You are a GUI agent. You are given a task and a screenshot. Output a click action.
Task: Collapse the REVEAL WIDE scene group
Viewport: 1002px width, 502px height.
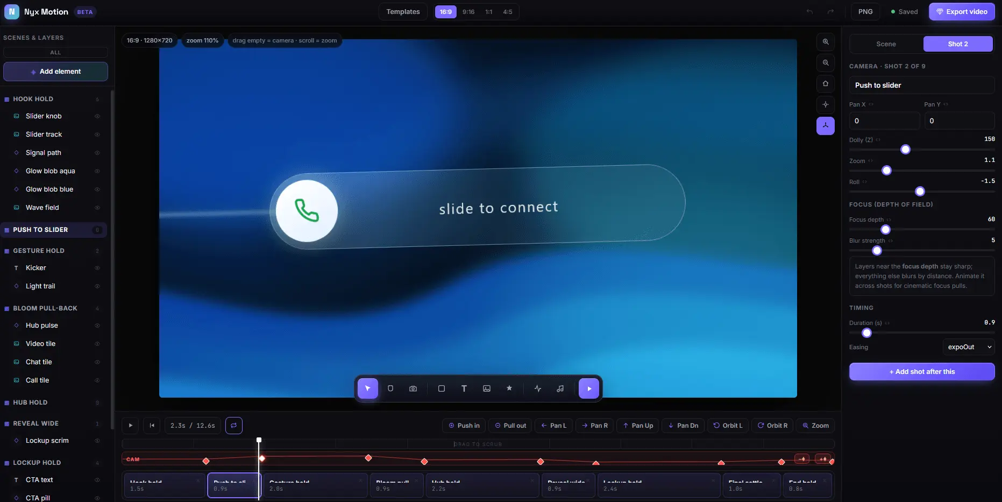click(54, 423)
